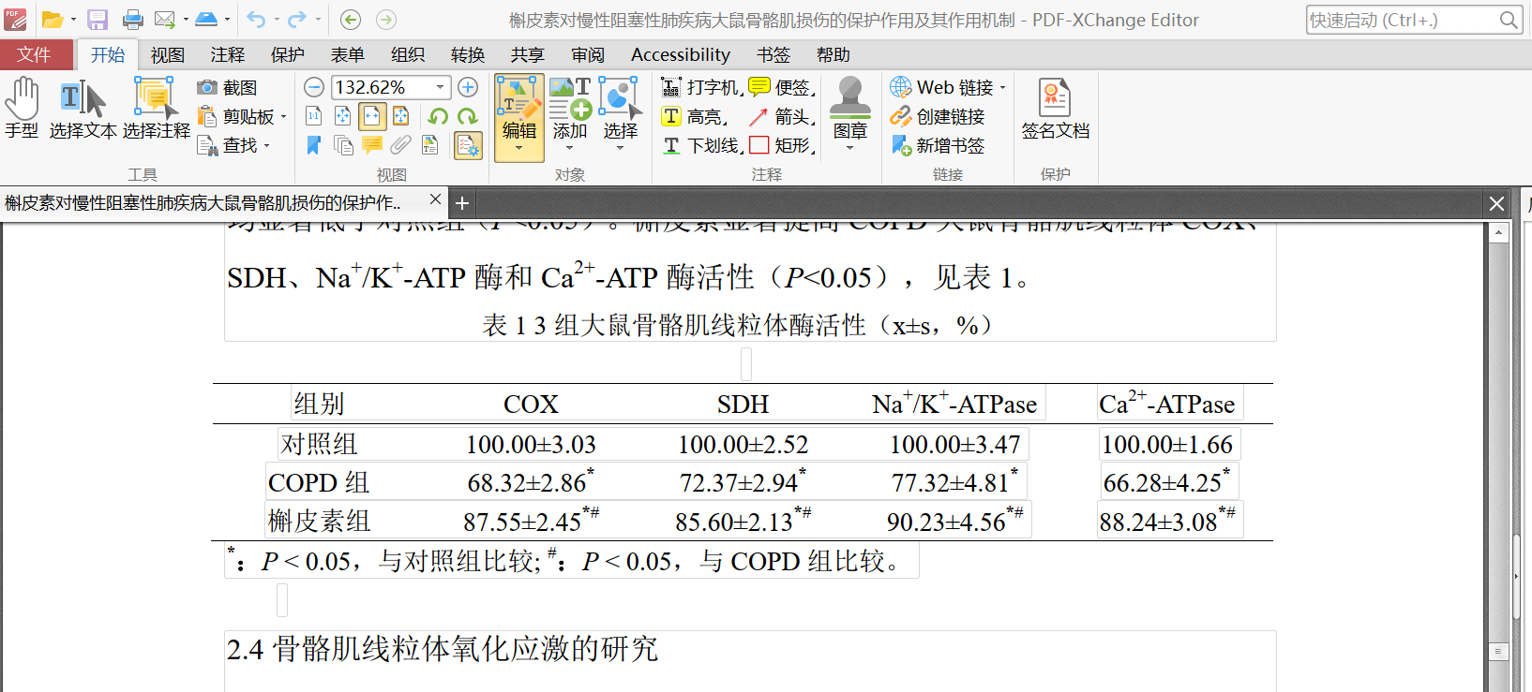Image resolution: width=1532 pixels, height=692 pixels.
Task: Rotate view counter-clockwise
Action: [438, 116]
